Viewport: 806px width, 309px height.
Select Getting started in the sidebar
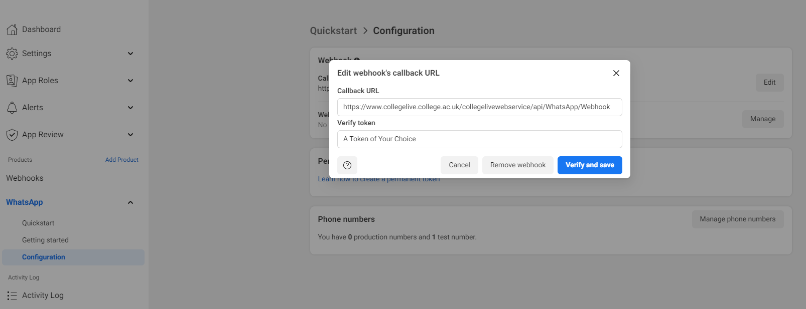click(x=45, y=240)
